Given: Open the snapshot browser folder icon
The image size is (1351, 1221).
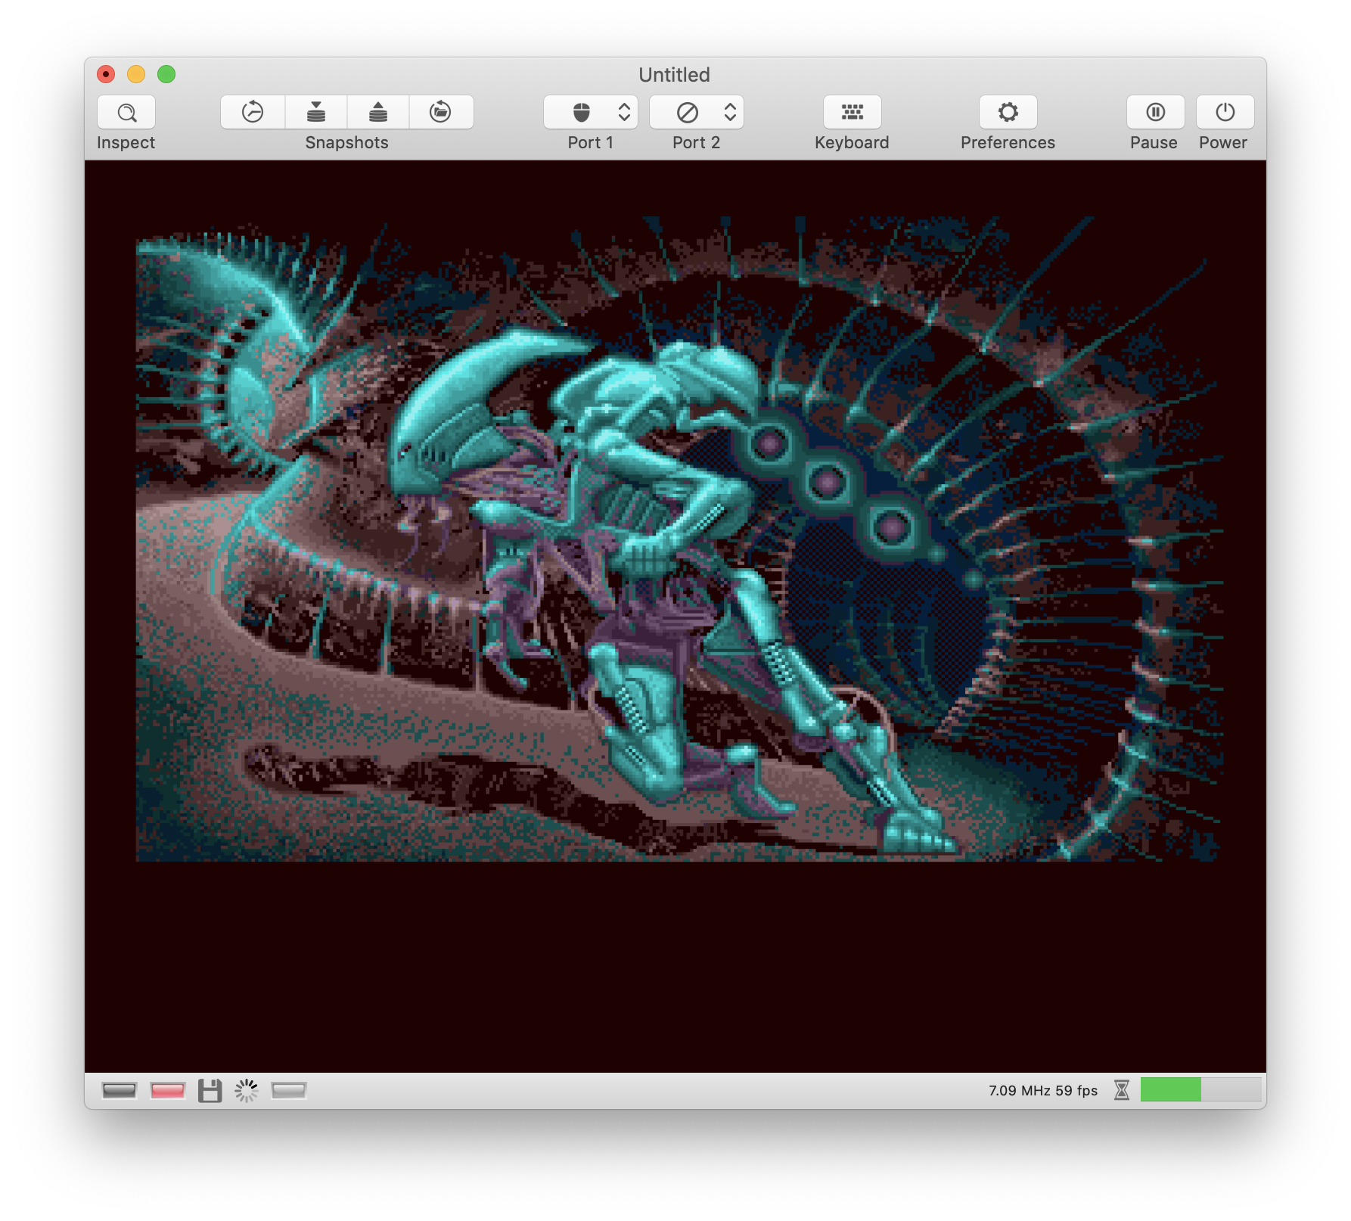Looking at the screenshot, I should (441, 112).
